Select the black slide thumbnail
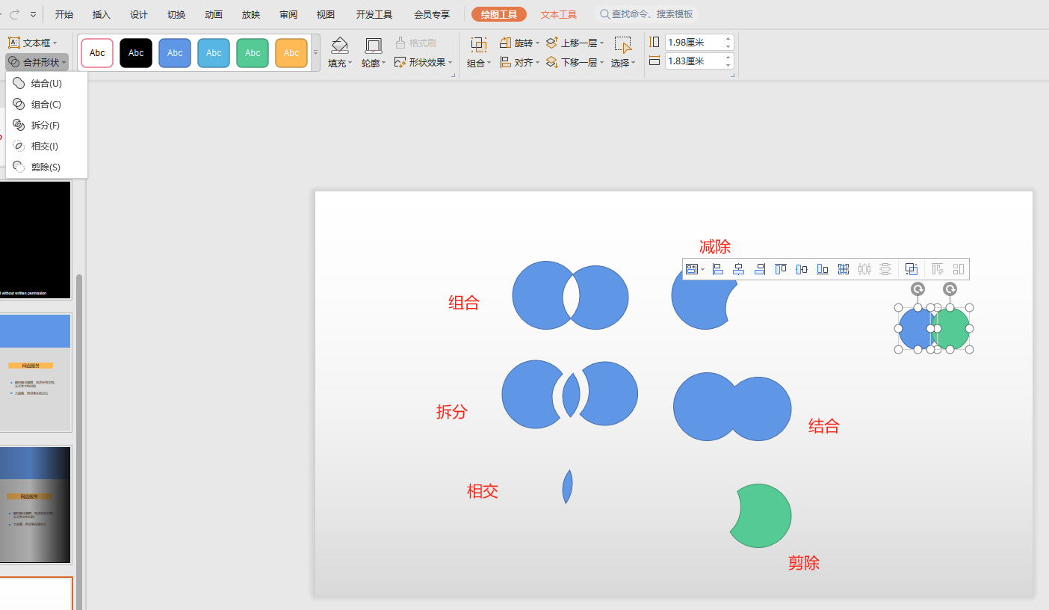The image size is (1049, 610). [x=35, y=240]
